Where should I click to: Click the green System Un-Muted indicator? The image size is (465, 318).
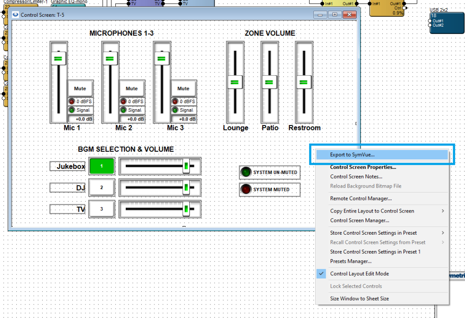[246, 172]
